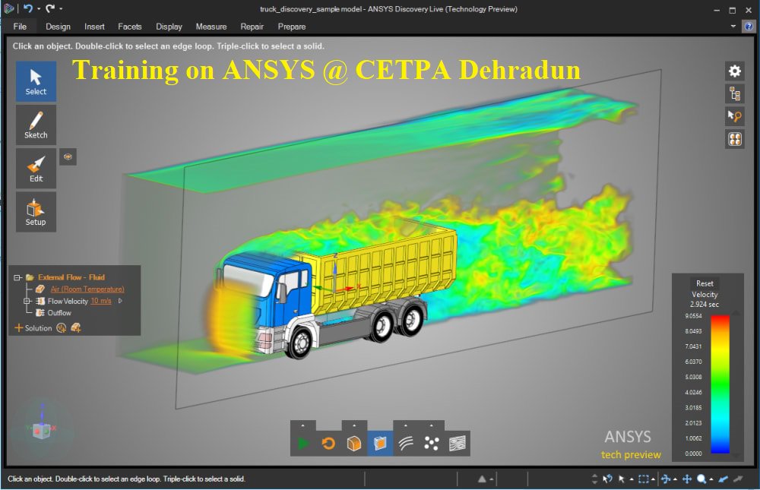This screenshot has width=760, height=490.
Task: Open the Design tab
Action: (x=59, y=27)
